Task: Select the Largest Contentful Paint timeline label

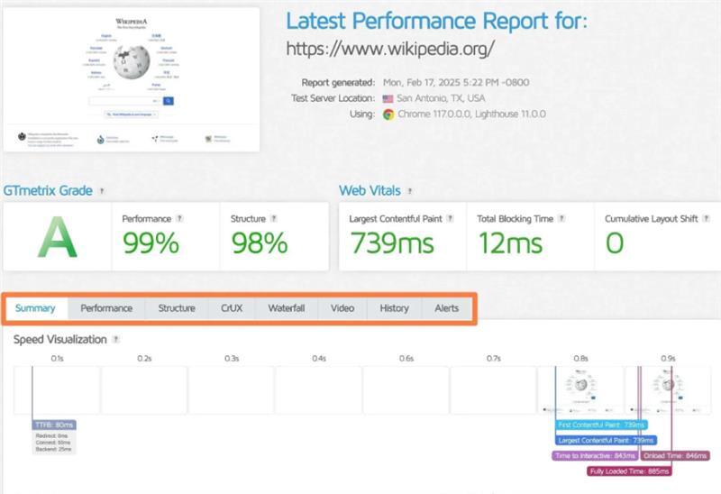Action: click(x=606, y=440)
